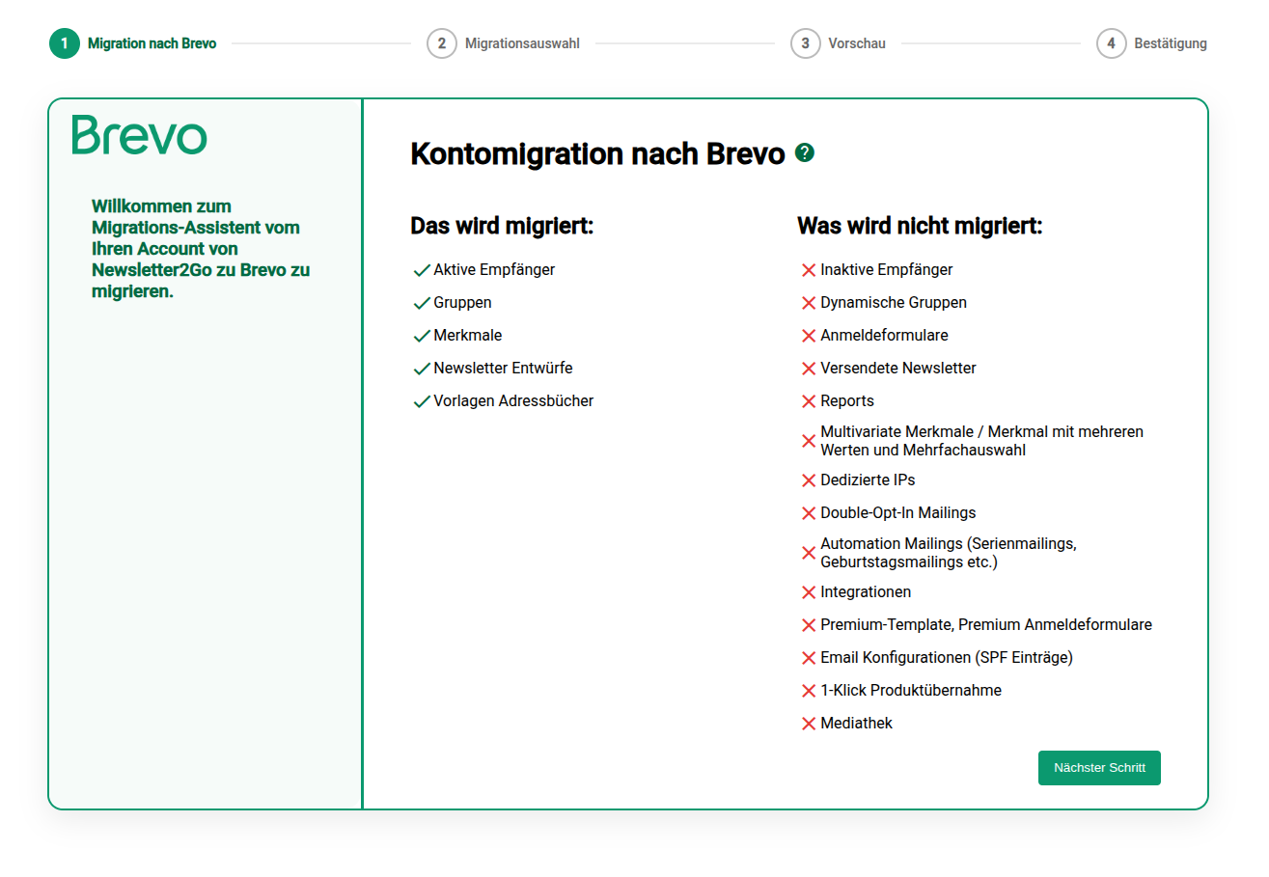
Task: Select step 1 Migration nach Brevo
Action: (133, 43)
